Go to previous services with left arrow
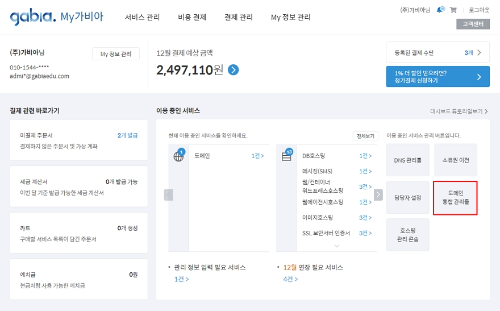The height and width of the screenshot is (311, 500). [168, 194]
